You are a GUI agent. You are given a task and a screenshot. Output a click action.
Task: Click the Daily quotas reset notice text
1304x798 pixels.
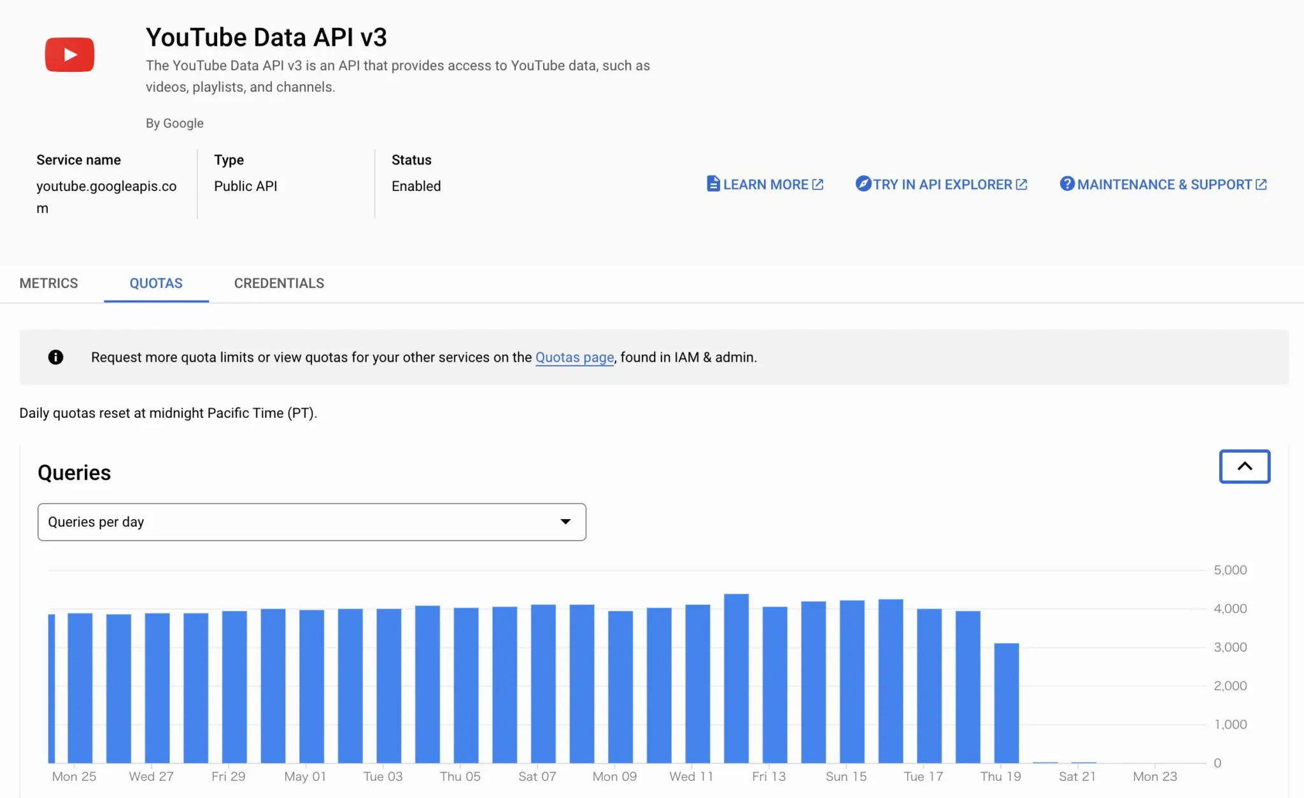[168, 413]
